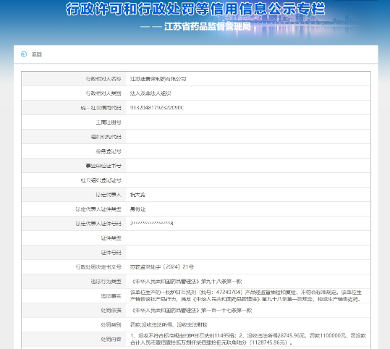390x349 pixels.
Task: Click the penalty document number 苏药监稽处字〔2024〕21号
Action: pos(162,267)
